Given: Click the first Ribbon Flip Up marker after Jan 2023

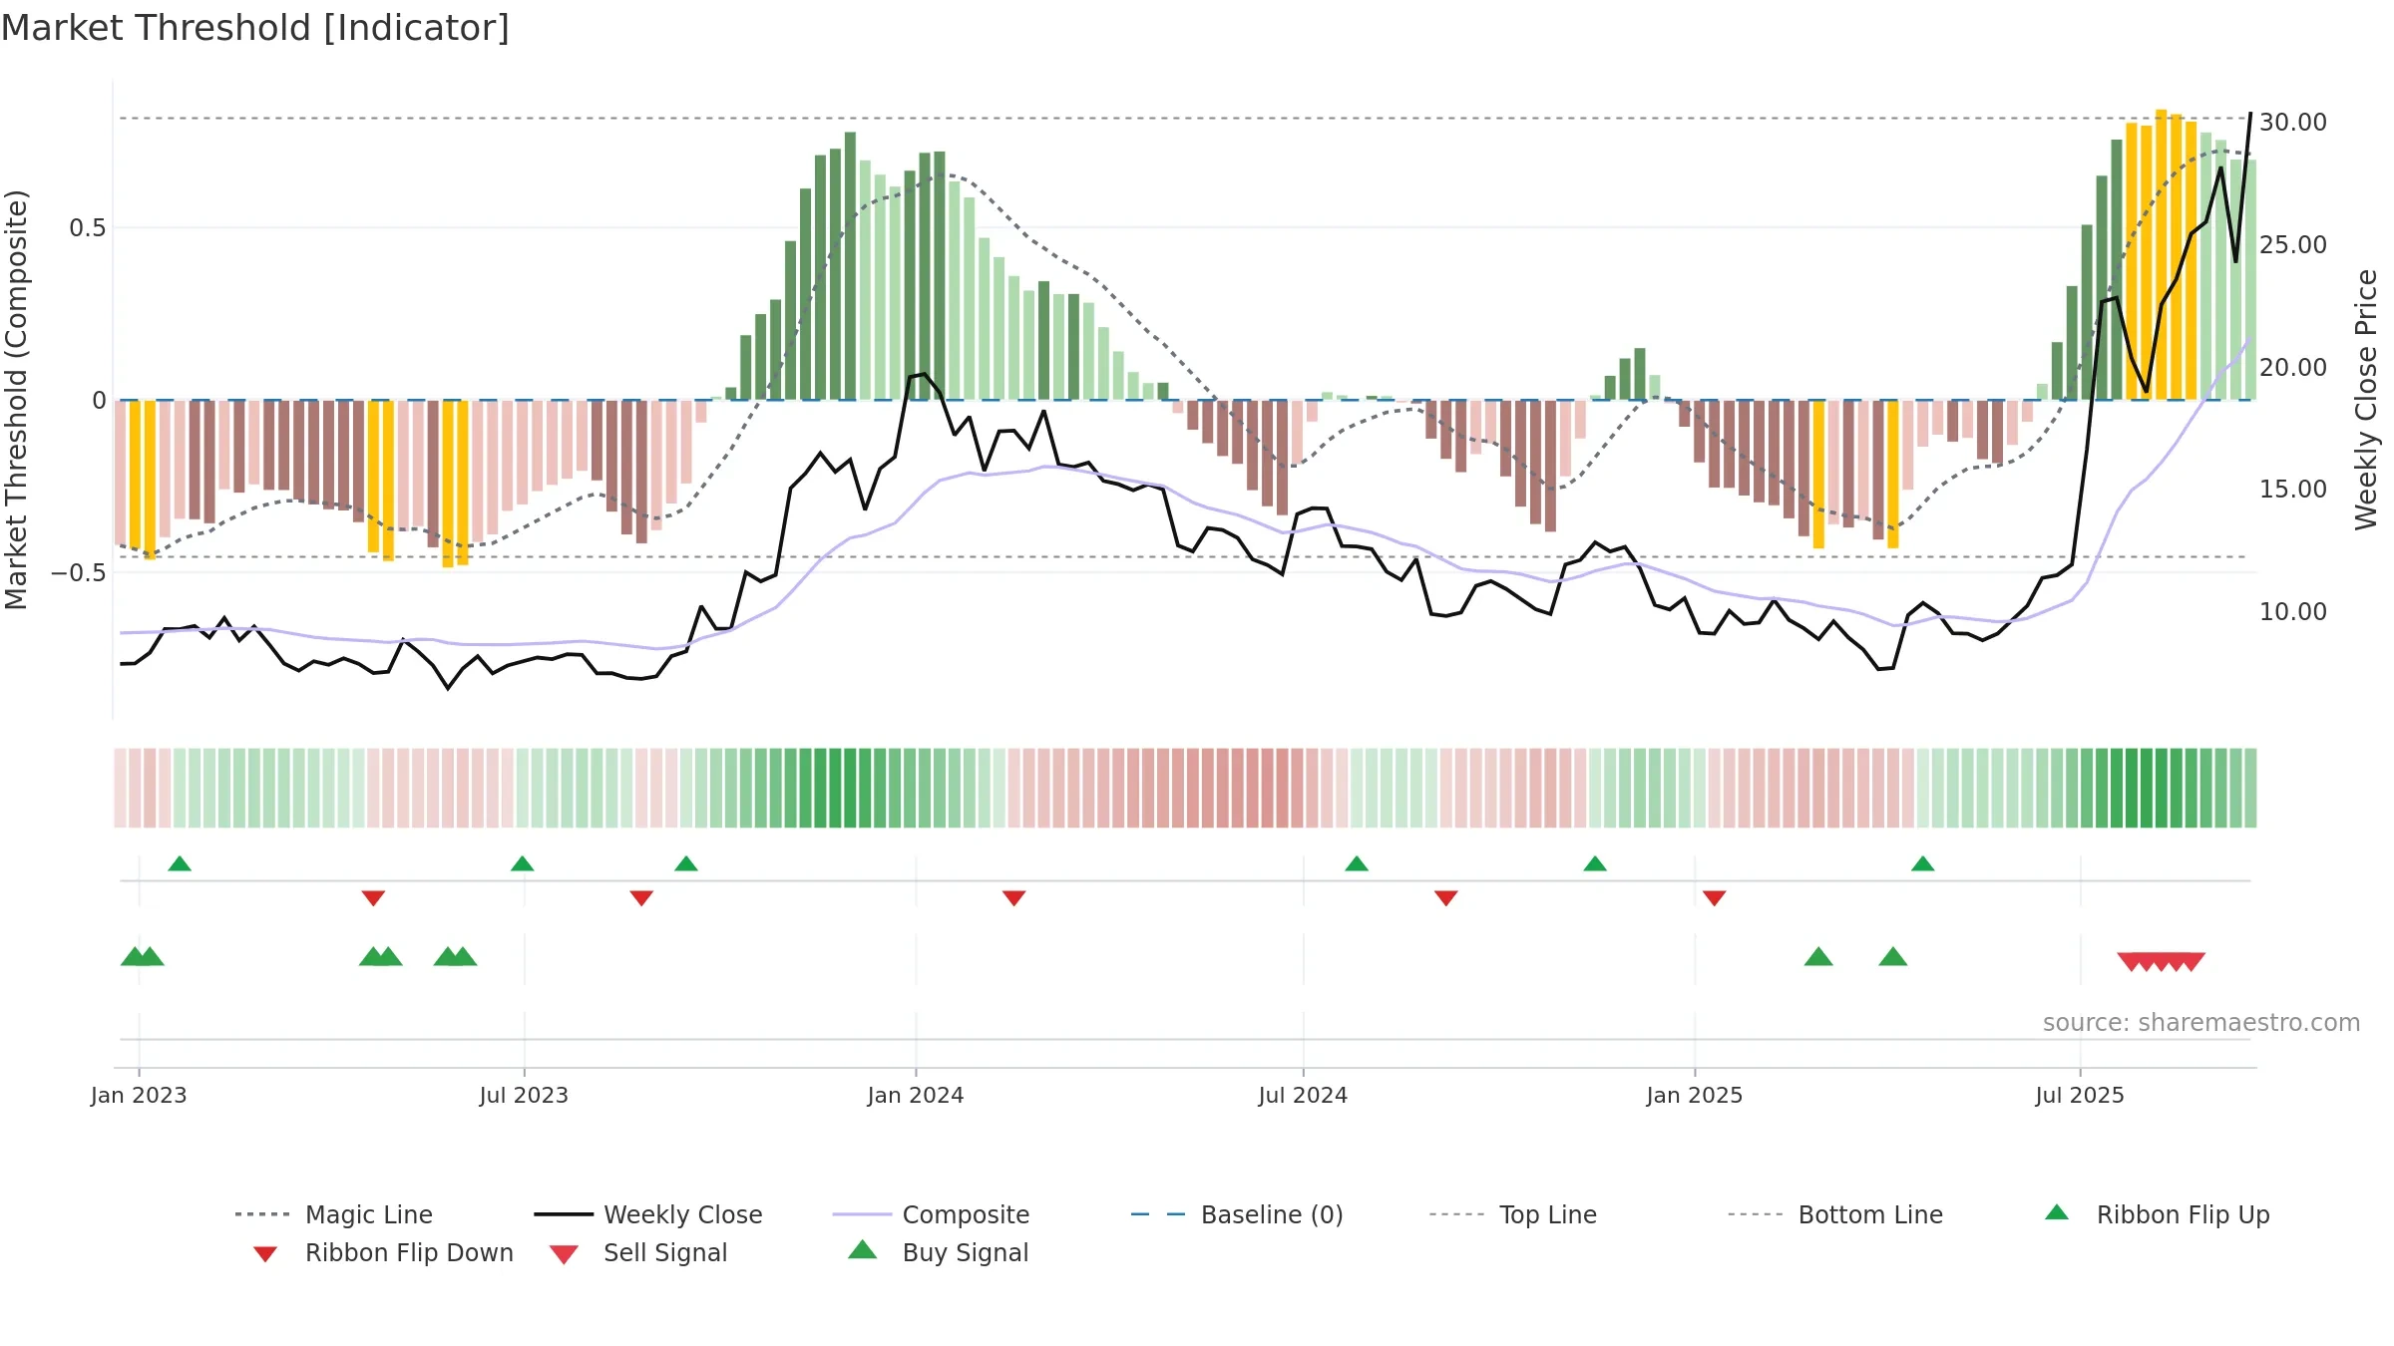Looking at the screenshot, I should [180, 863].
